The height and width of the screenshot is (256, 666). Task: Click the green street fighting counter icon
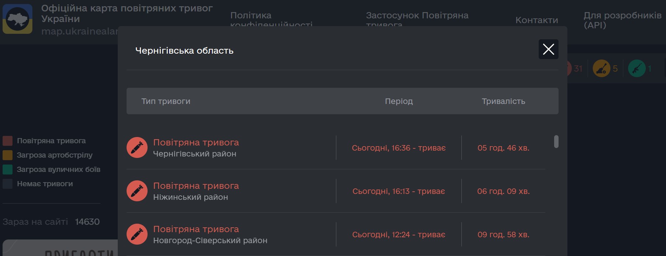[637, 68]
